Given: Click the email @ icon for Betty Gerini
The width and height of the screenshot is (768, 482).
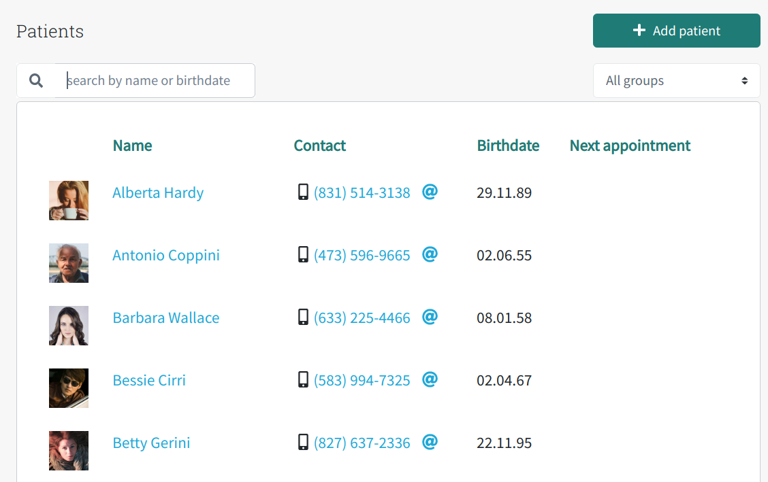Looking at the screenshot, I should pos(430,442).
